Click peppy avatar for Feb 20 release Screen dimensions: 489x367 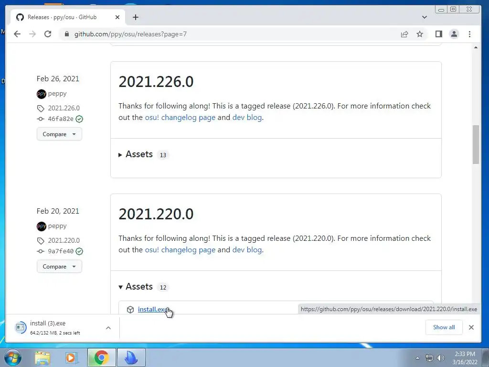pyautogui.click(x=42, y=226)
